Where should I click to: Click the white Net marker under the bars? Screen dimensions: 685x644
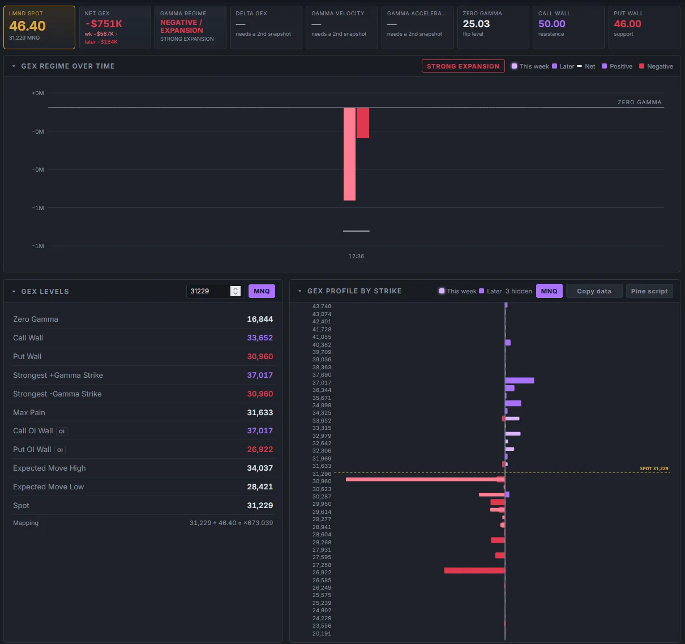(x=356, y=231)
